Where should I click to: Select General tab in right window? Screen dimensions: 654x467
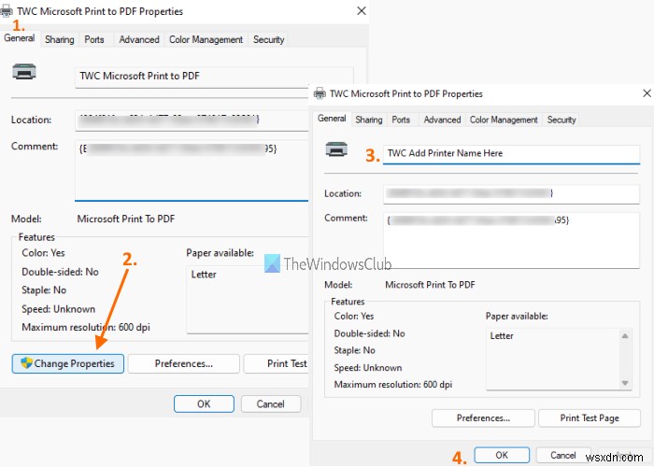[332, 119]
